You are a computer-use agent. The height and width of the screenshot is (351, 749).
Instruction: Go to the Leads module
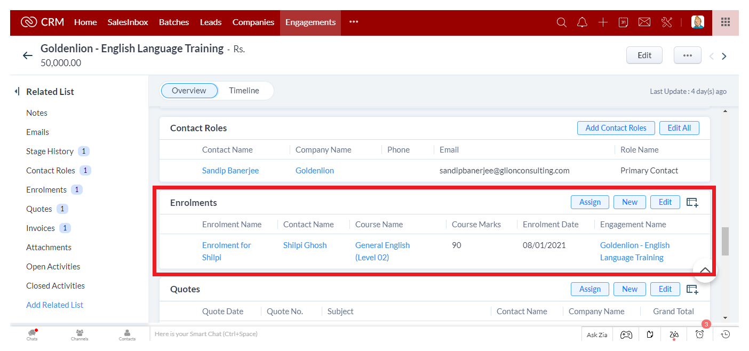211,22
